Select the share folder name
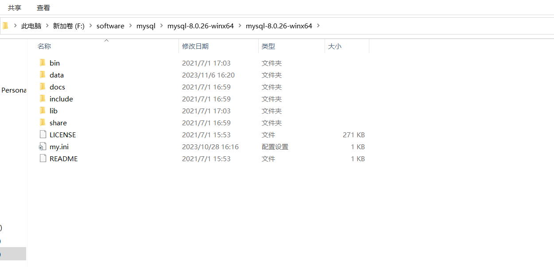This screenshot has width=554, height=267. [x=58, y=123]
